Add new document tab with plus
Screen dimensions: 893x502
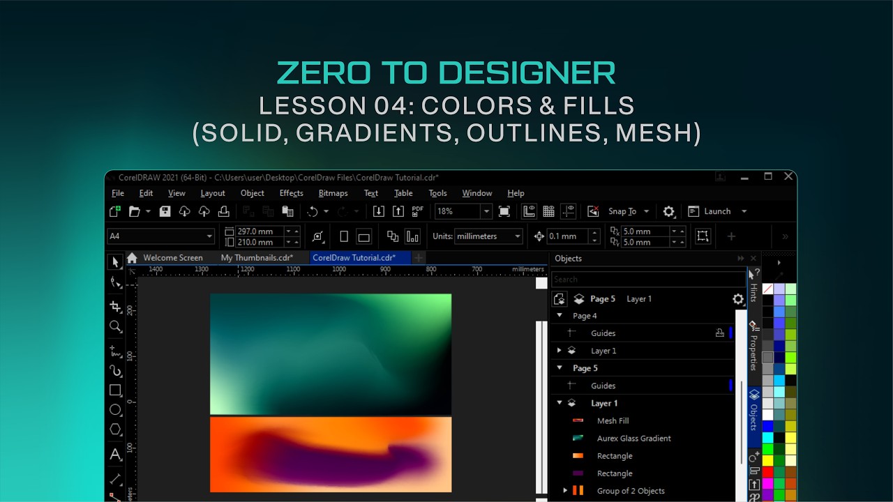pyautogui.click(x=418, y=258)
